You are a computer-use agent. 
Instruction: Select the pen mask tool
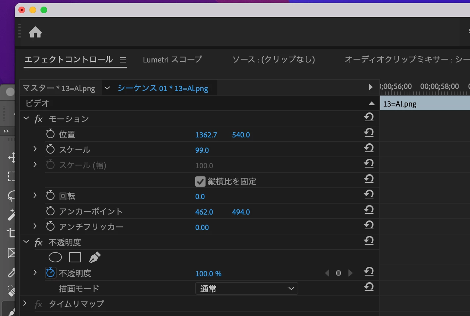click(95, 257)
